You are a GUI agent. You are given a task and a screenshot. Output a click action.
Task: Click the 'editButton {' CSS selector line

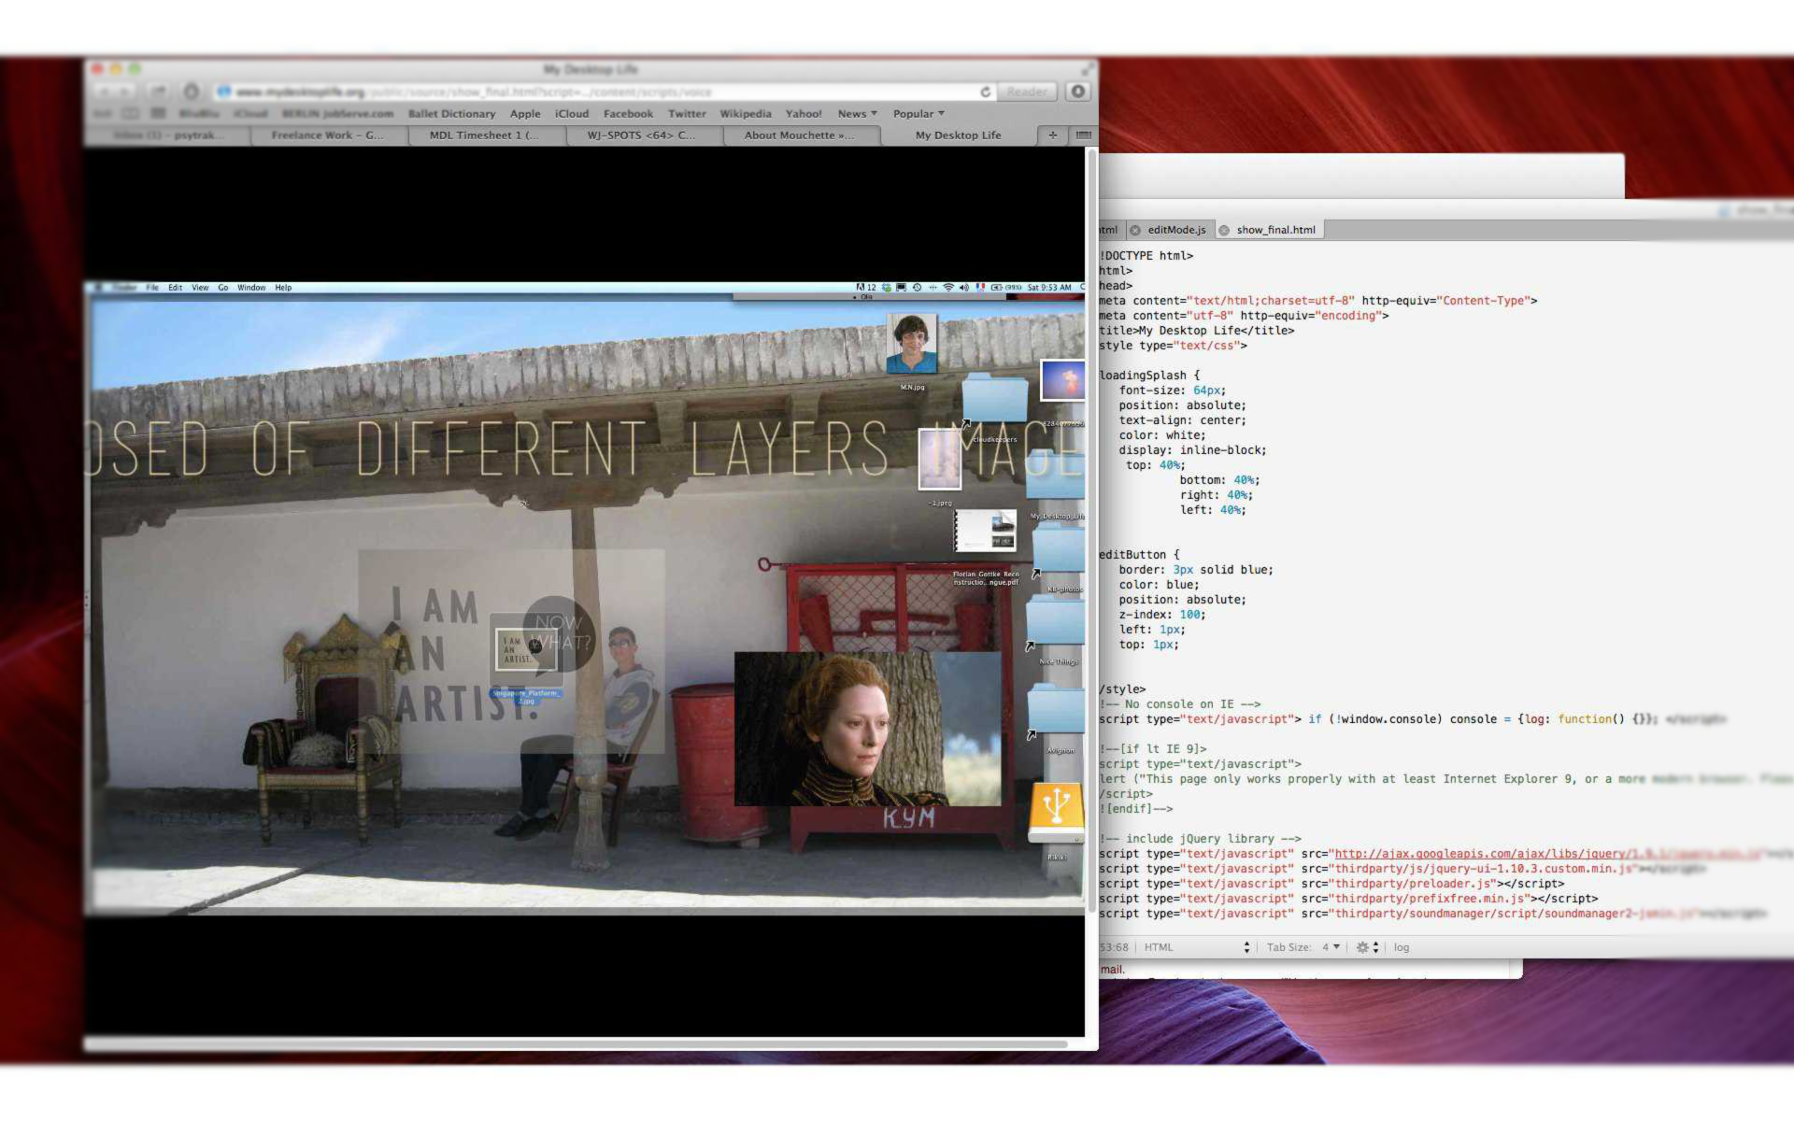coord(1139,555)
